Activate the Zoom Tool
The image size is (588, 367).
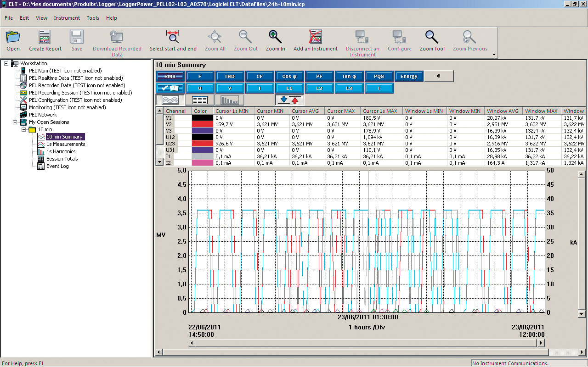point(432,38)
